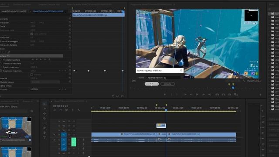This screenshot has width=279, height=157.
Task: Reset the Rotazione parameter
Action: (70, 38)
